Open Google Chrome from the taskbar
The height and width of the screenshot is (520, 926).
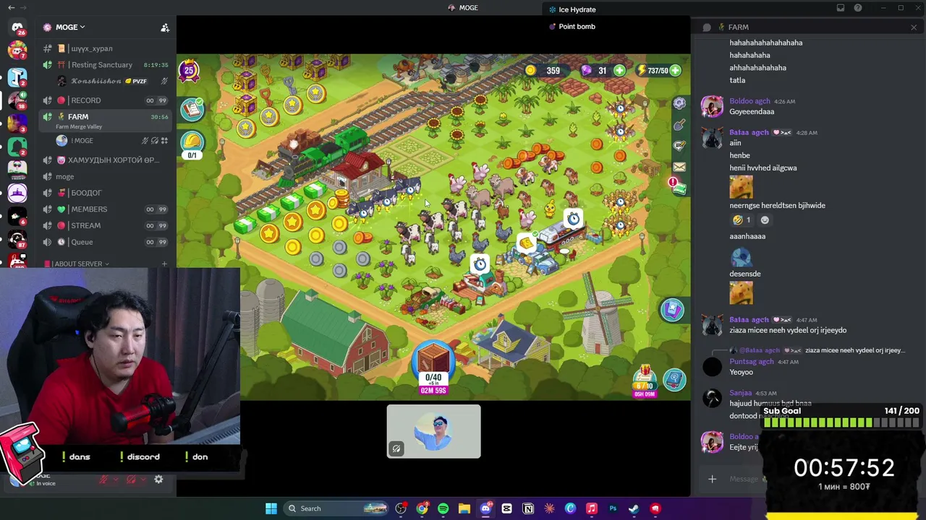(422, 508)
